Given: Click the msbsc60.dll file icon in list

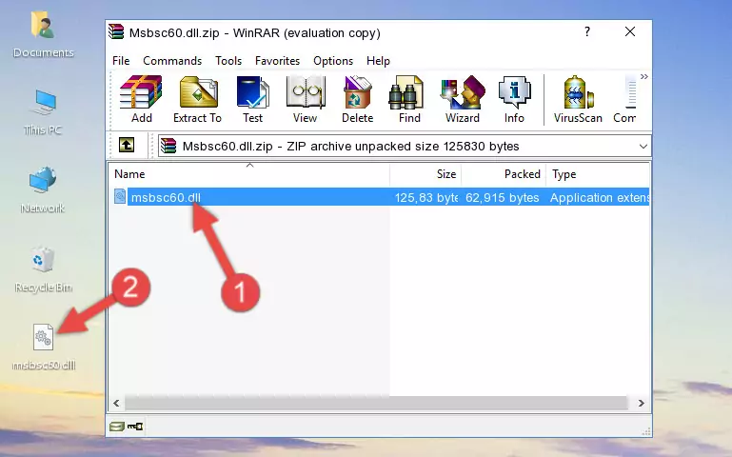Looking at the screenshot, I should (120, 196).
